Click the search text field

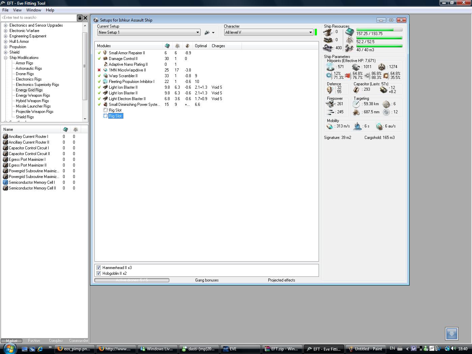coord(39,18)
